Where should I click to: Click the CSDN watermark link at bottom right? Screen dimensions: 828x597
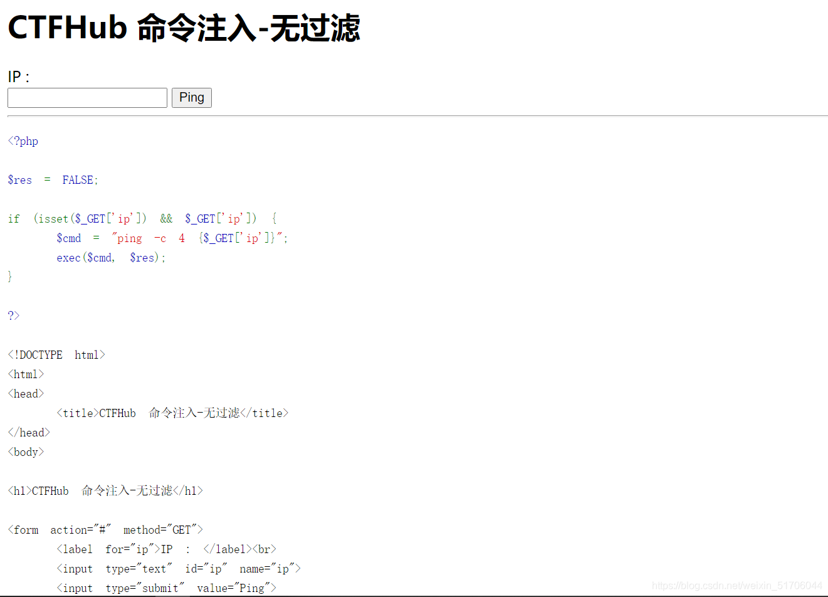736,585
